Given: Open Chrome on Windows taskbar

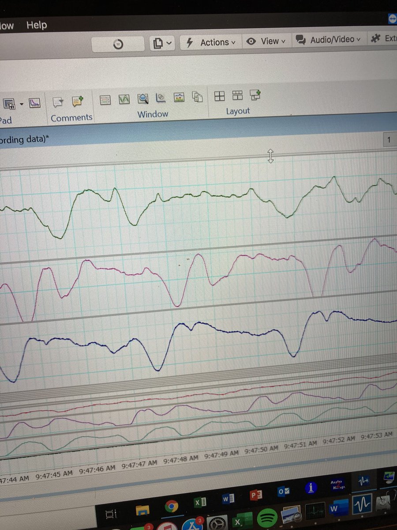Looking at the screenshot, I should (171, 506).
